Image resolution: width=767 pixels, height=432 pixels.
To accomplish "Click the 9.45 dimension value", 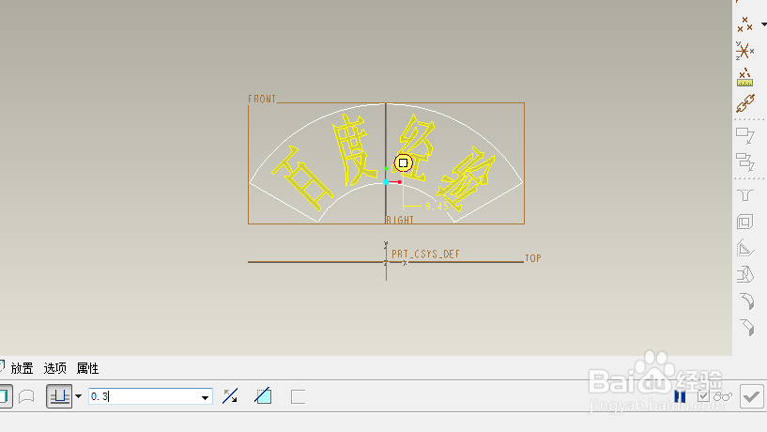I will pyautogui.click(x=437, y=207).
